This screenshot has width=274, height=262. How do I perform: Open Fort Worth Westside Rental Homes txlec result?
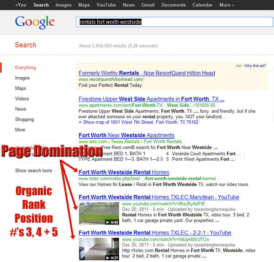(124, 172)
